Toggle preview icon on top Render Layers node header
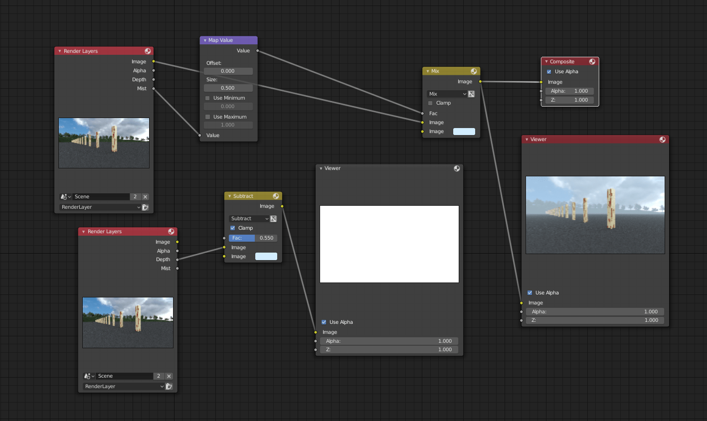Image resolution: width=707 pixels, height=421 pixels. tap(148, 51)
